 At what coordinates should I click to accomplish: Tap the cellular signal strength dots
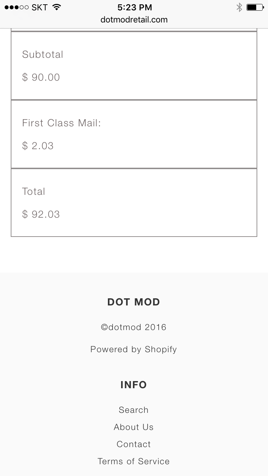coord(16,7)
